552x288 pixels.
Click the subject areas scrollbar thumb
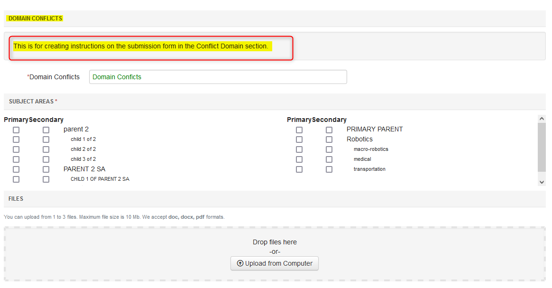[542, 147]
